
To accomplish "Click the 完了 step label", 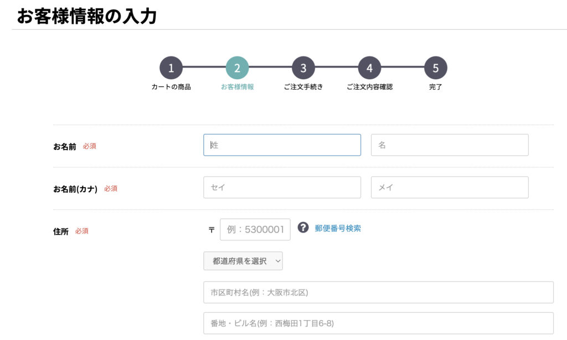I will 436,87.
